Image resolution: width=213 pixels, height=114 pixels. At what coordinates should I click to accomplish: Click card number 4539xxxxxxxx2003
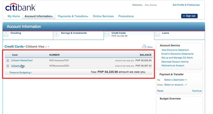(59, 66)
